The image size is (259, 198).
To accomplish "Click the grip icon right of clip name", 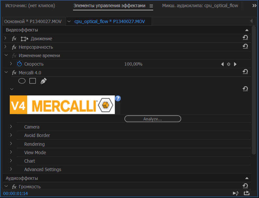I will pyautogui.click(x=252, y=21).
